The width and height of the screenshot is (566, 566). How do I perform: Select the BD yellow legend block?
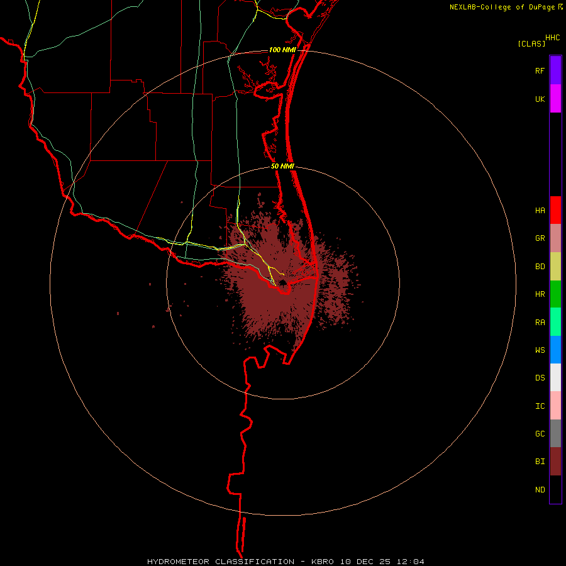point(555,267)
